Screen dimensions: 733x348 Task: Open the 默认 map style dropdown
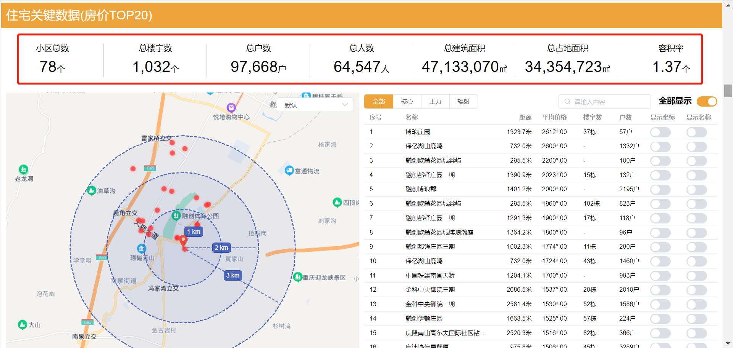click(315, 105)
